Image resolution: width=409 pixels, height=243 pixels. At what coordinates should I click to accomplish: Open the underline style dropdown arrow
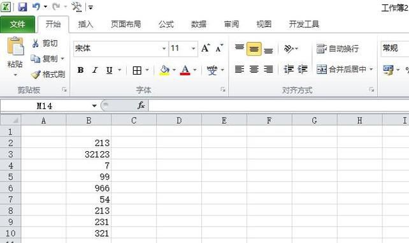pos(120,70)
